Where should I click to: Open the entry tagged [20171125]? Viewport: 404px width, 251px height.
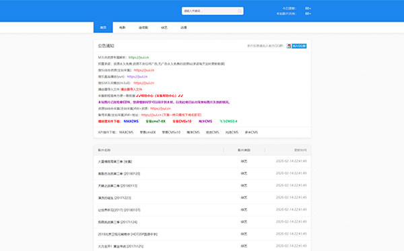tap(121, 246)
